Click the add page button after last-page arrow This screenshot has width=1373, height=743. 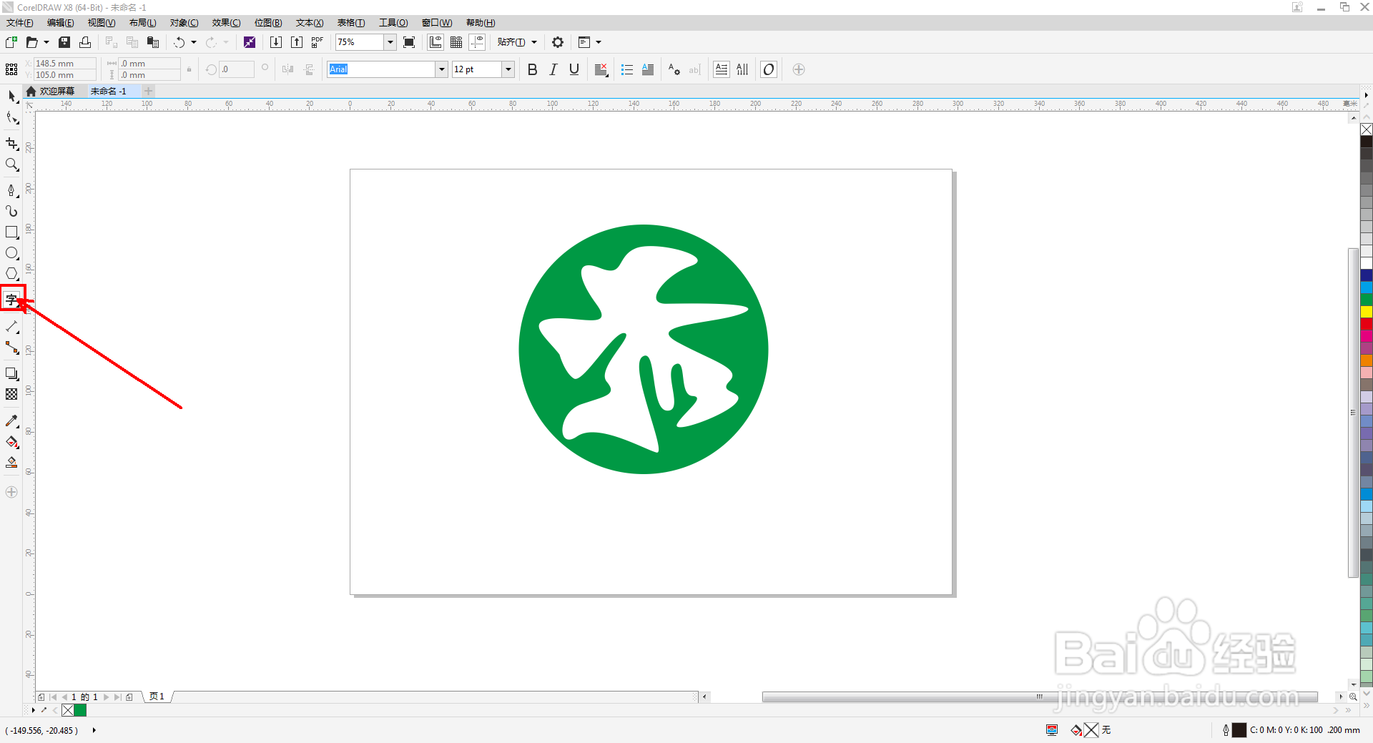click(x=129, y=697)
